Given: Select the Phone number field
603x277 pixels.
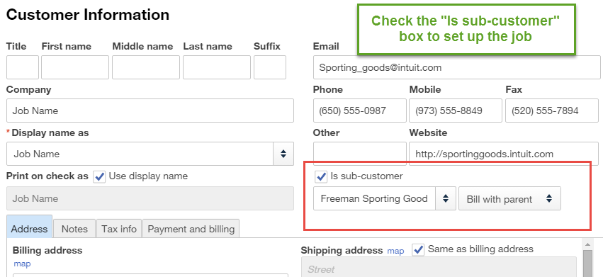Looking at the screenshot, I should tap(359, 111).
